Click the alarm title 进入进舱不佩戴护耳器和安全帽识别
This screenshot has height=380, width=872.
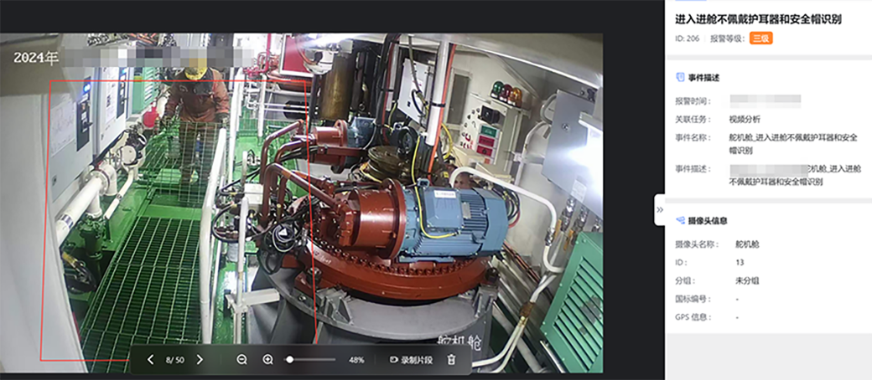pyautogui.click(x=758, y=19)
